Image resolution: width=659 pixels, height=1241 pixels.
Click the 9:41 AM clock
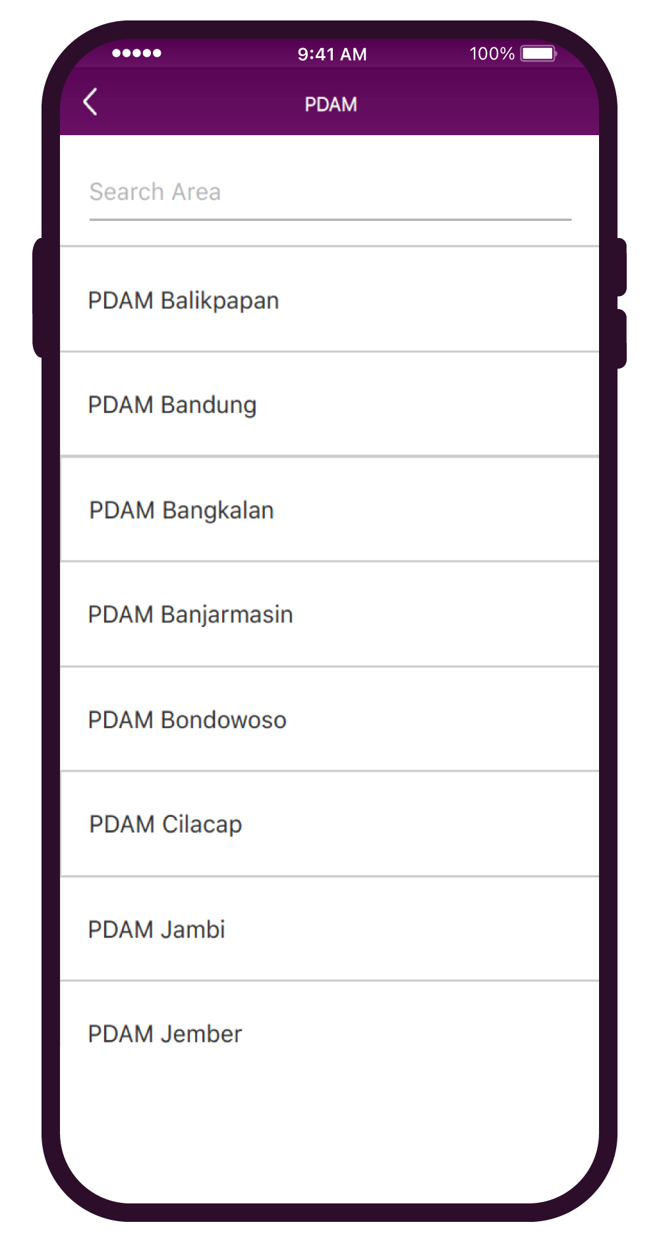[332, 54]
